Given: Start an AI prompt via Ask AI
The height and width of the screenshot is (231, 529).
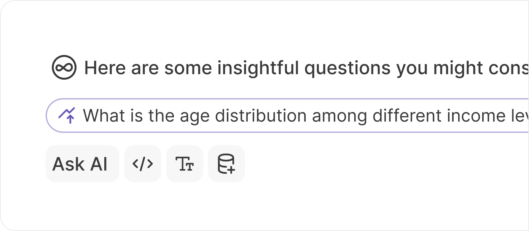Looking at the screenshot, I should point(82,164).
